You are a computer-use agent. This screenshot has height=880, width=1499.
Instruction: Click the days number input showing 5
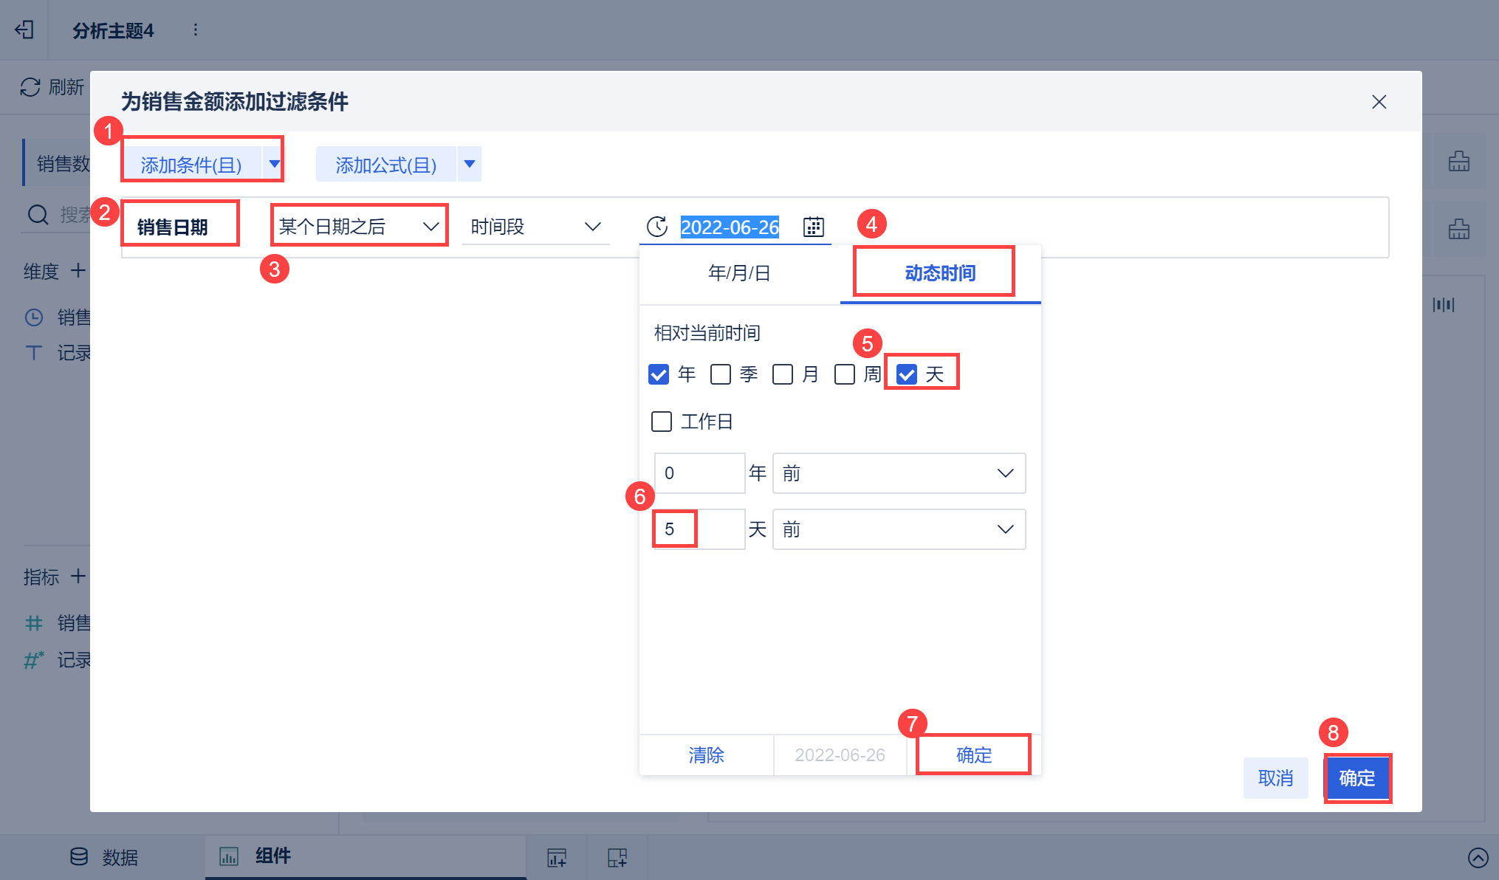pyautogui.click(x=699, y=529)
